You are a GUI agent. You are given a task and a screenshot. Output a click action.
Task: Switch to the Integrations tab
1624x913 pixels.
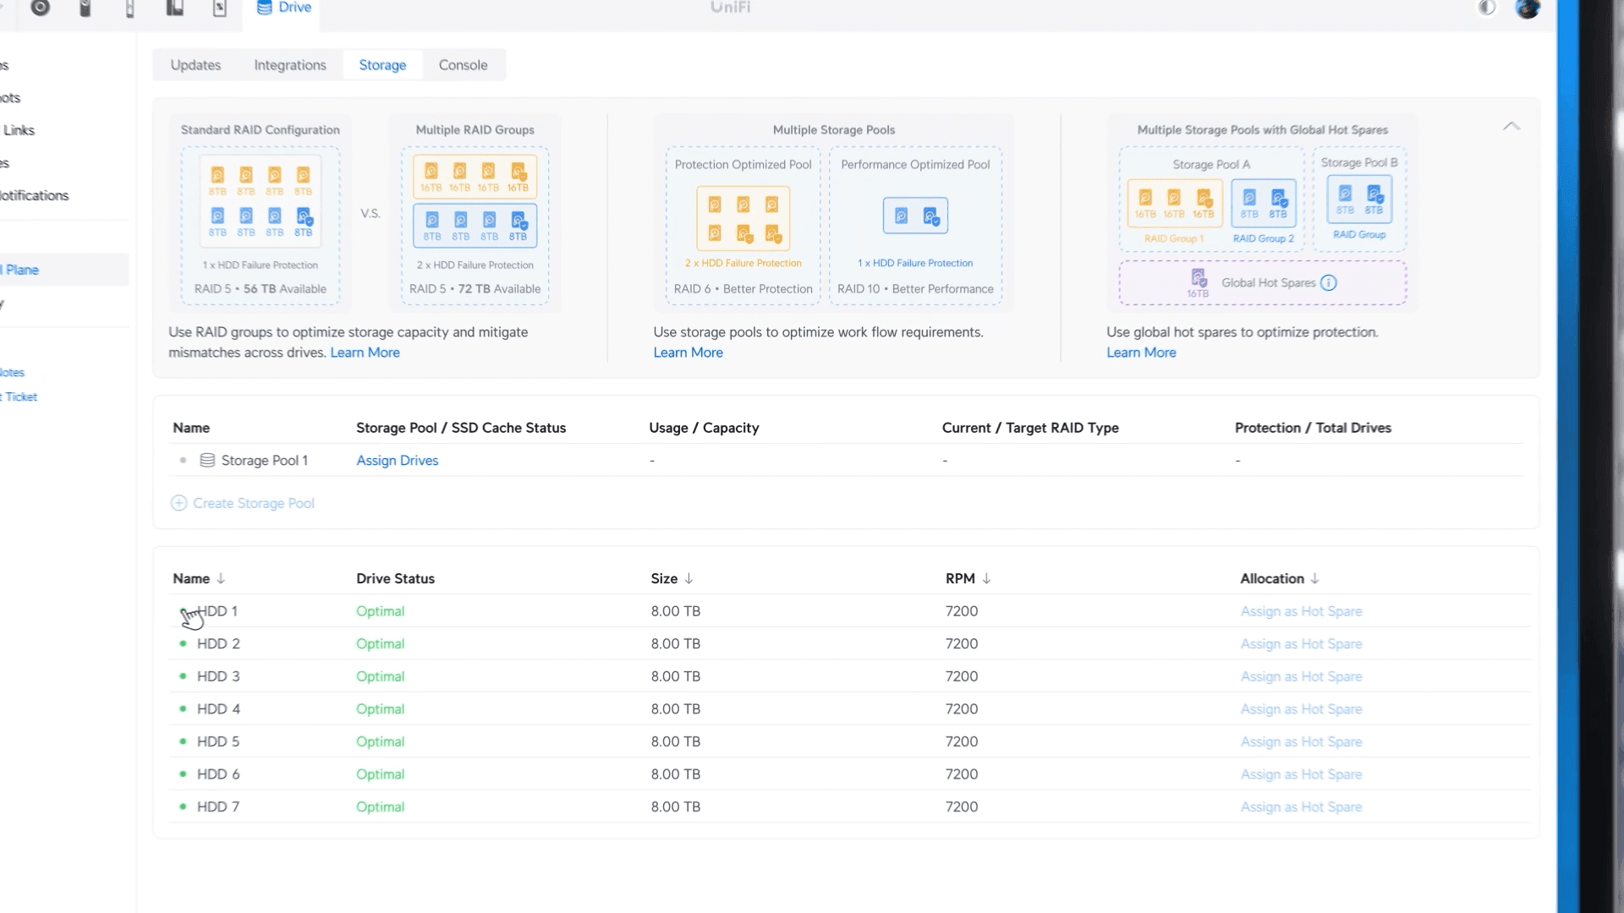pyautogui.click(x=289, y=65)
